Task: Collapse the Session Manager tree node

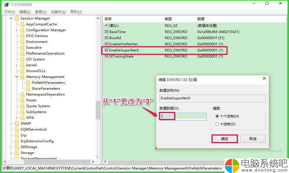Action: (x=11, y=18)
